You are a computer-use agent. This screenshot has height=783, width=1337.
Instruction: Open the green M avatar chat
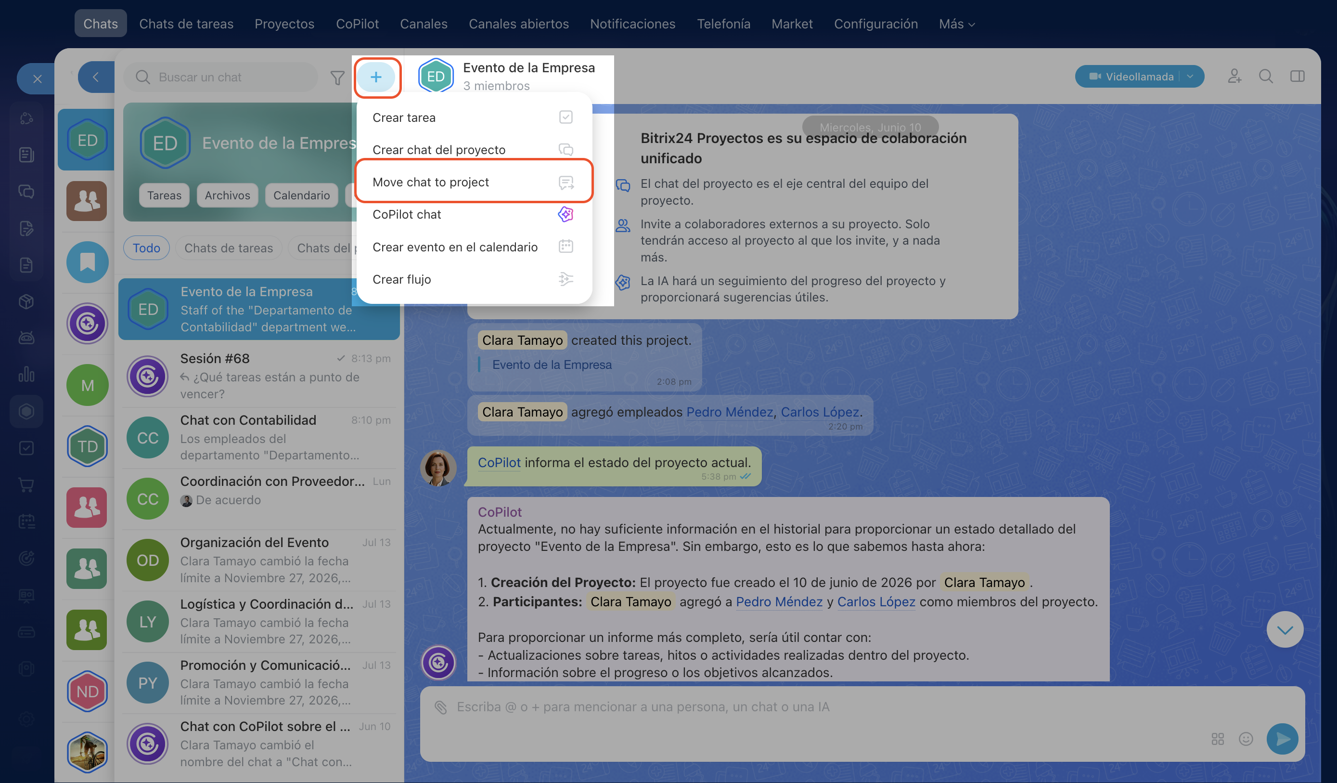point(88,385)
